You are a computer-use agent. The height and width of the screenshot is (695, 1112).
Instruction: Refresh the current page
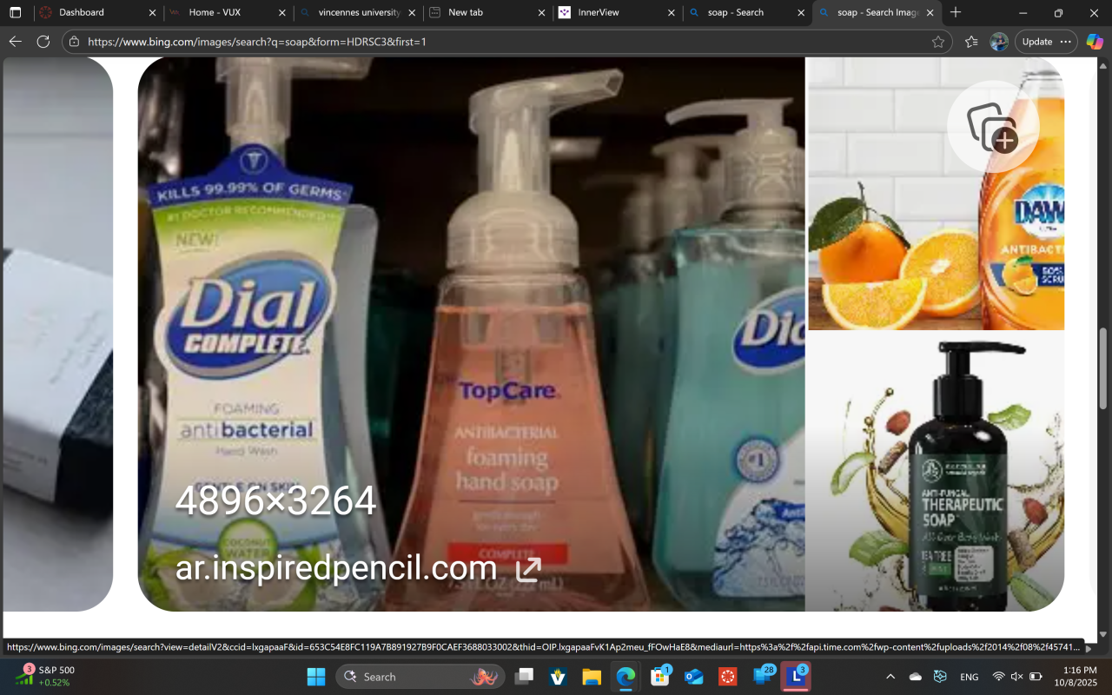(x=43, y=42)
